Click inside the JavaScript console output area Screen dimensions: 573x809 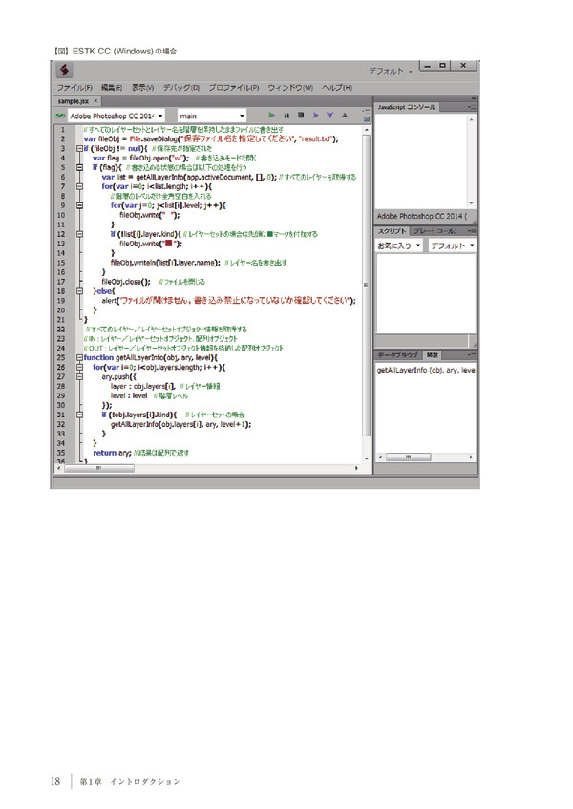(x=421, y=161)
